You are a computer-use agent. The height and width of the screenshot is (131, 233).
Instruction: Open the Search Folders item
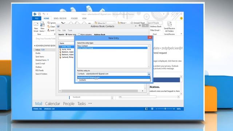point(41,74)
